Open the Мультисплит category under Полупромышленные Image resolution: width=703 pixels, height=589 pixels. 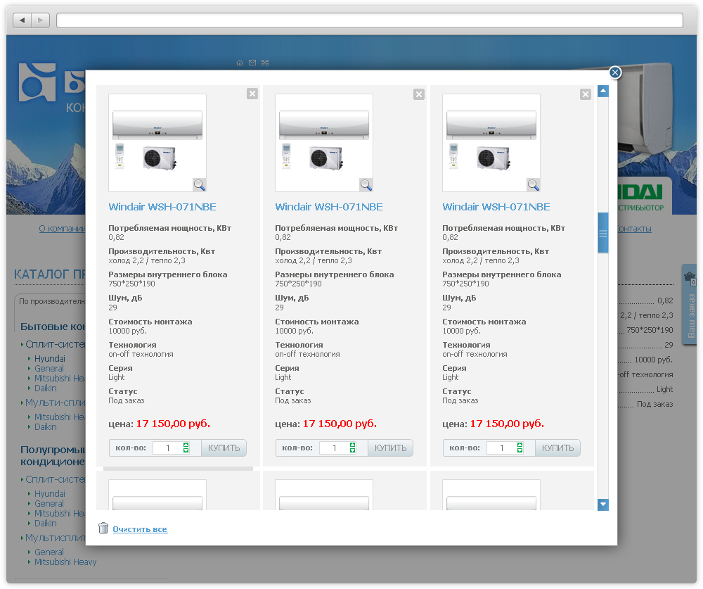[x=55, y=538]
